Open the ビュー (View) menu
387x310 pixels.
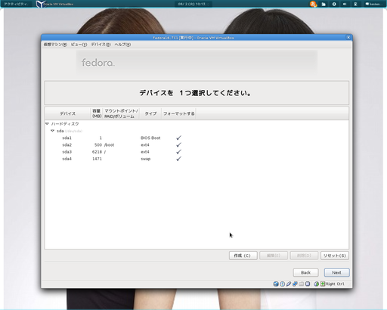(79, 45)
